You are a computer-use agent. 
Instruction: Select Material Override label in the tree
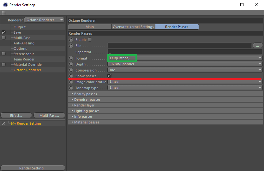27,65
